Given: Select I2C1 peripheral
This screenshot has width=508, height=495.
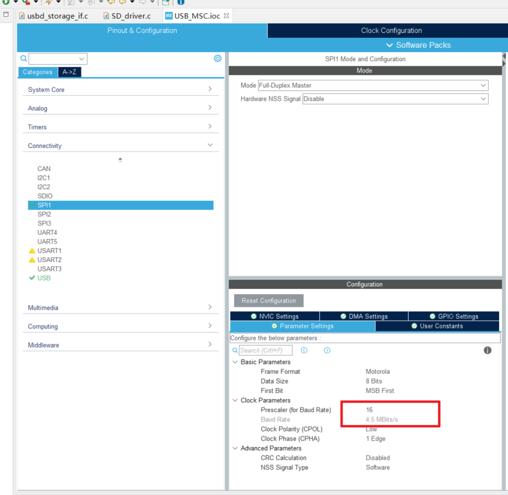Looking at the screenshot, I should (44, 177).
